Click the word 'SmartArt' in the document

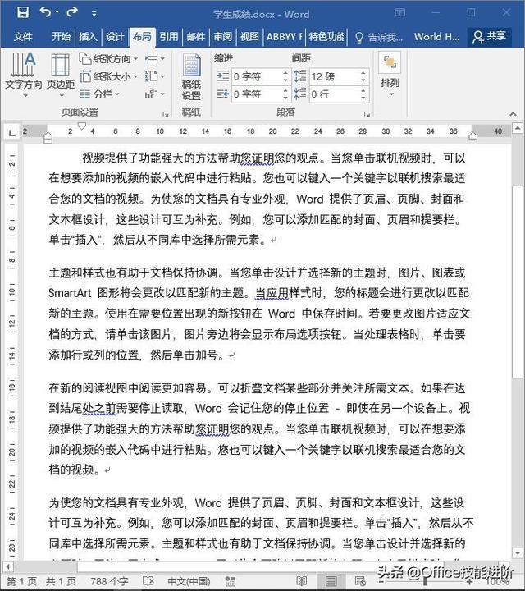[x=70, y=293]
